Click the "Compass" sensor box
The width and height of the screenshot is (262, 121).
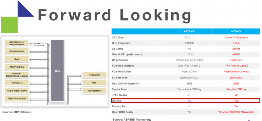17,83
